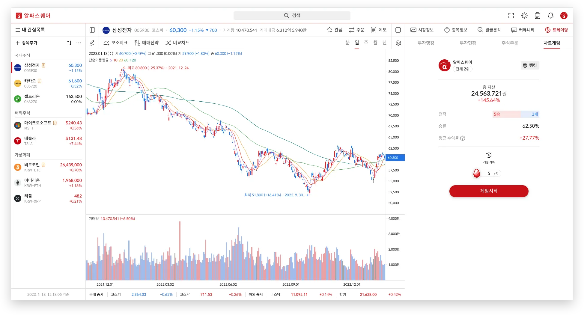Click the 알파스퀘어 logo in header
The width and height of the screenshot is (584, 315).
click(x=33, y=16)
